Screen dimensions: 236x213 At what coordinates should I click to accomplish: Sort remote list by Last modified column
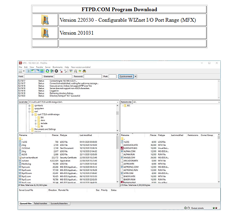177,135
